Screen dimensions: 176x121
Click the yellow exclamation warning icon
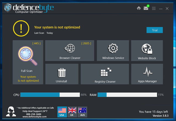coord(21,28)
